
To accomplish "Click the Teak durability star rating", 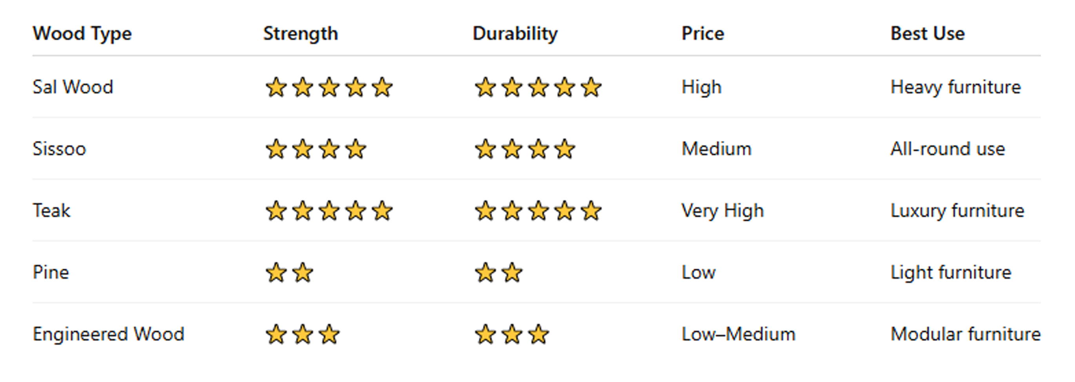I will coord(538,211).
